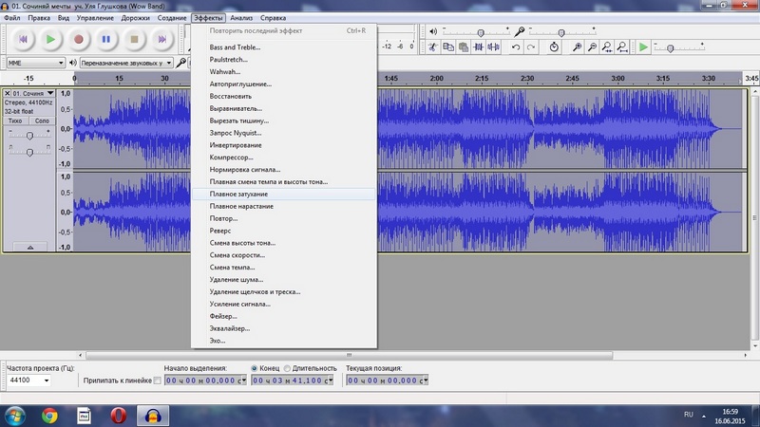
Task: Silence the selected audio
Action: click(x=493, y=46)
